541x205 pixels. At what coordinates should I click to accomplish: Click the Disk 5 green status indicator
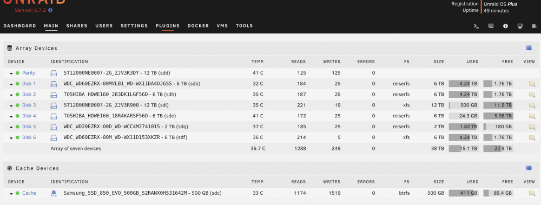tap(18, 127)
